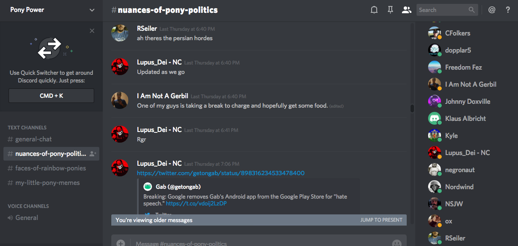Toggle the member list panel
This screenshot has height=246, width=518.
coord(406,10)
